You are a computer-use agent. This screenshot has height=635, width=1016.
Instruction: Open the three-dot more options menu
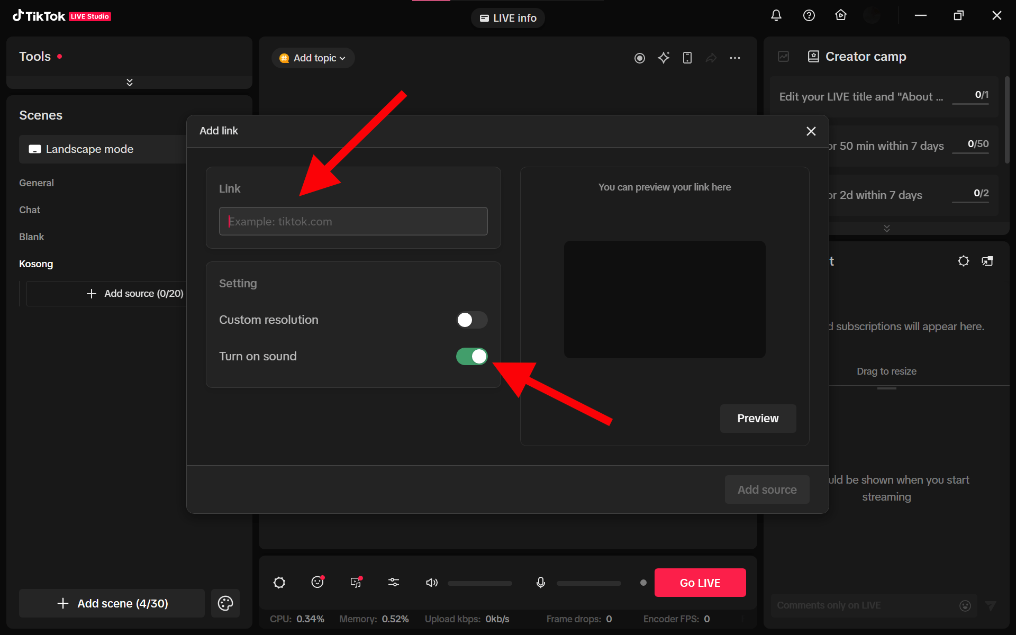pyautogui.click(x=735, y=58)
